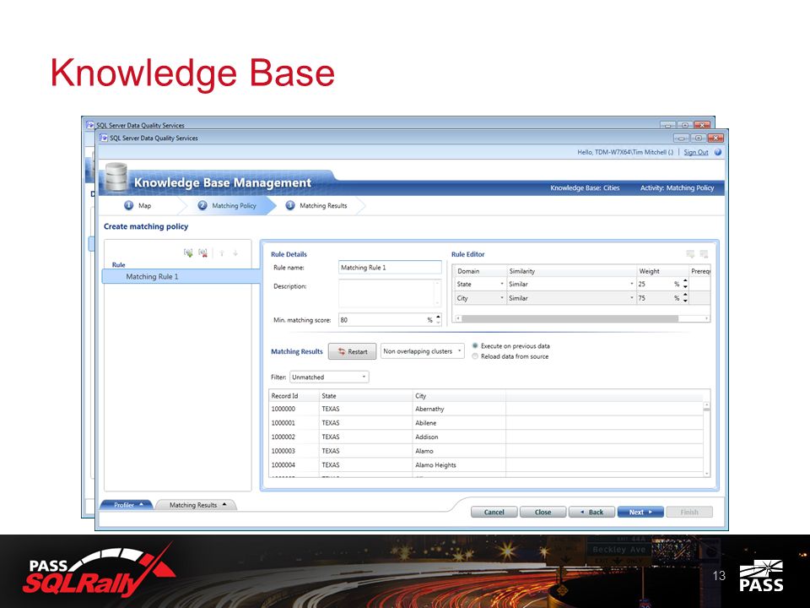Open the Unmatched filter dropdown
The image size is (810, 608).
329,377
